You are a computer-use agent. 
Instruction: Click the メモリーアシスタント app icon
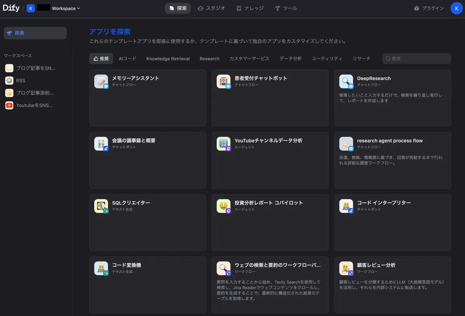pyautogui.click(x=101, y=81)
